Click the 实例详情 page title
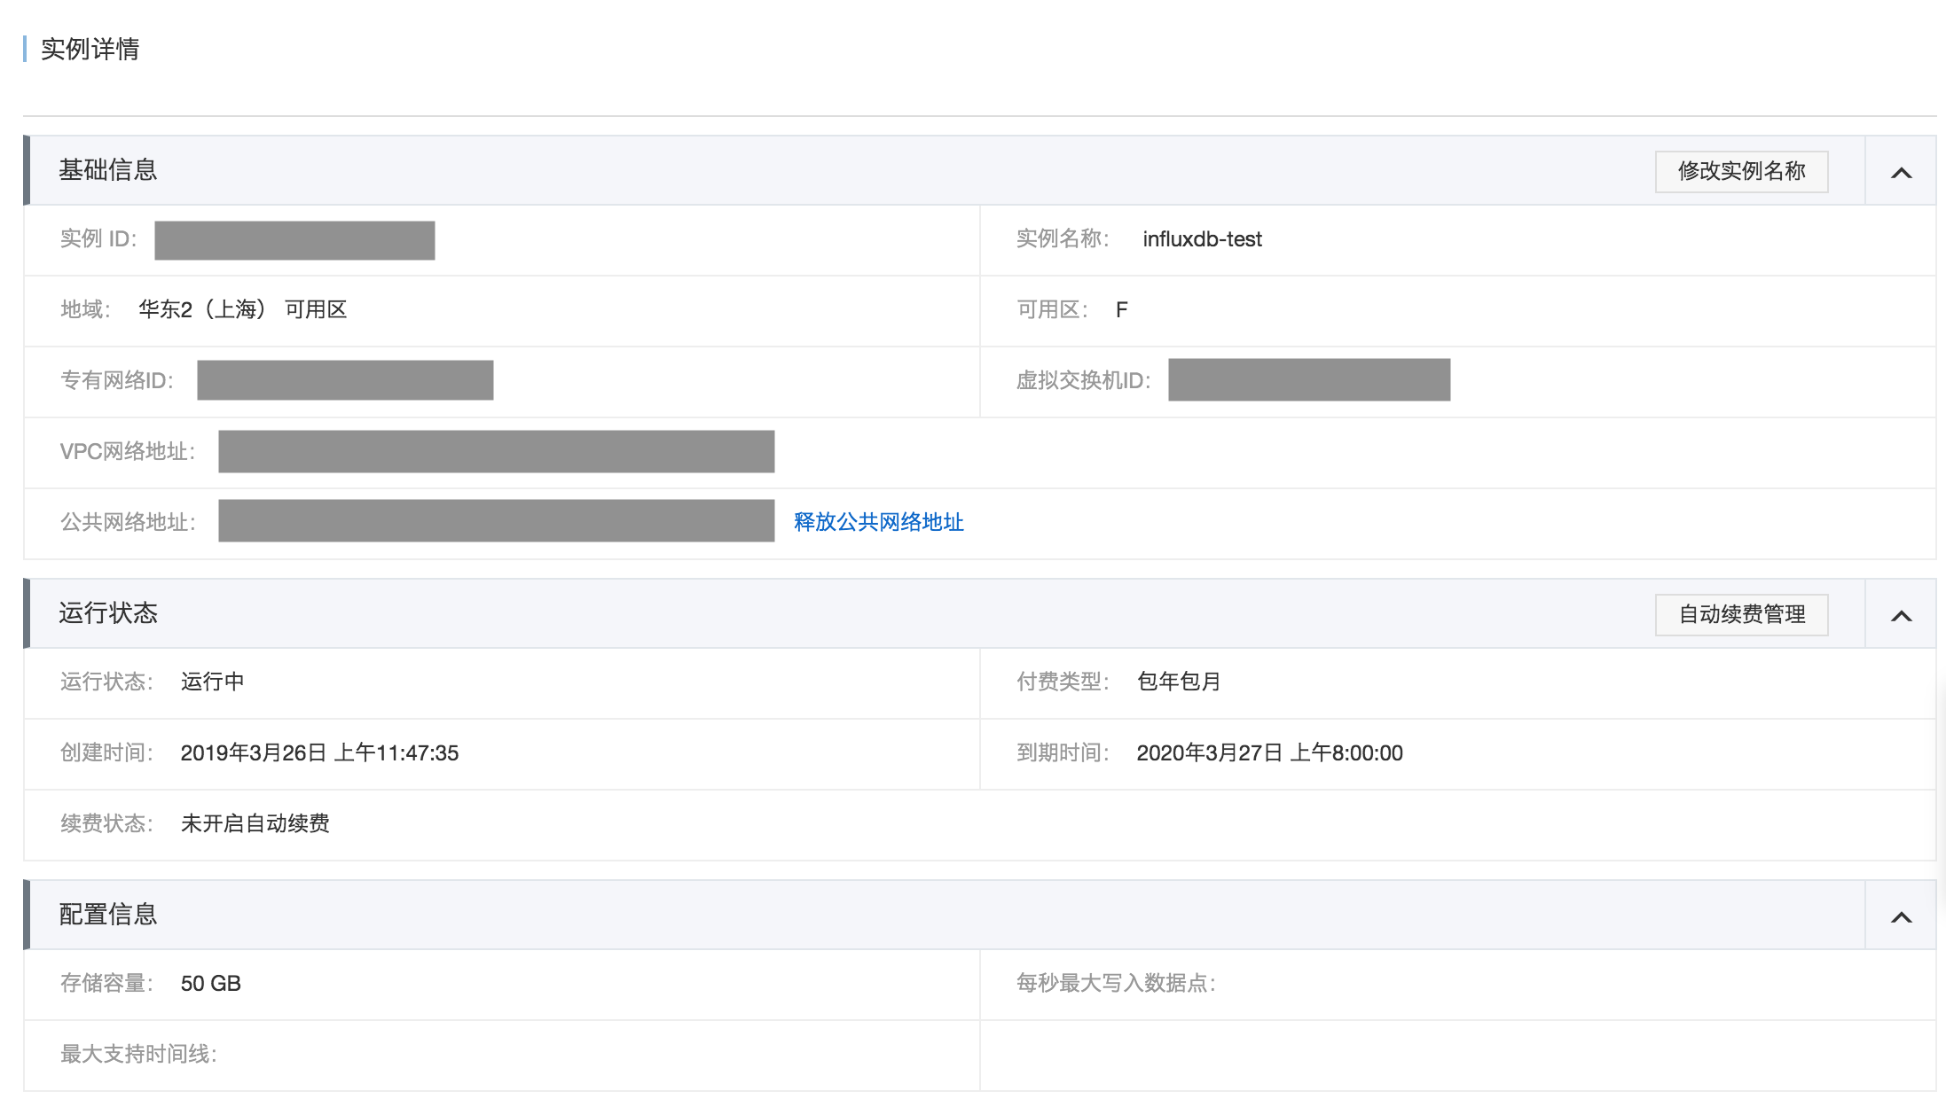This screenshot has height=1099, width=1946. point(90,49)
